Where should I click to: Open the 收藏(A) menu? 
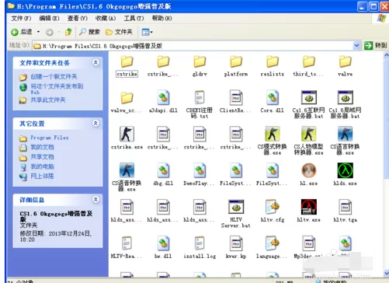coord(106,19)
